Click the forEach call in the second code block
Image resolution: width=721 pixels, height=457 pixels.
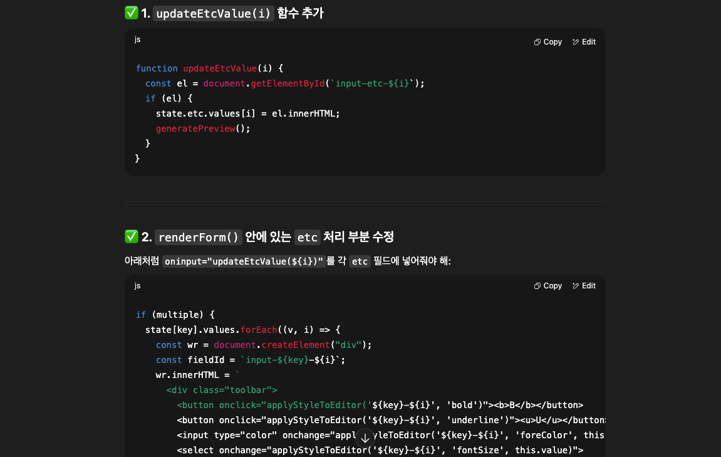(x=259, y=329)
